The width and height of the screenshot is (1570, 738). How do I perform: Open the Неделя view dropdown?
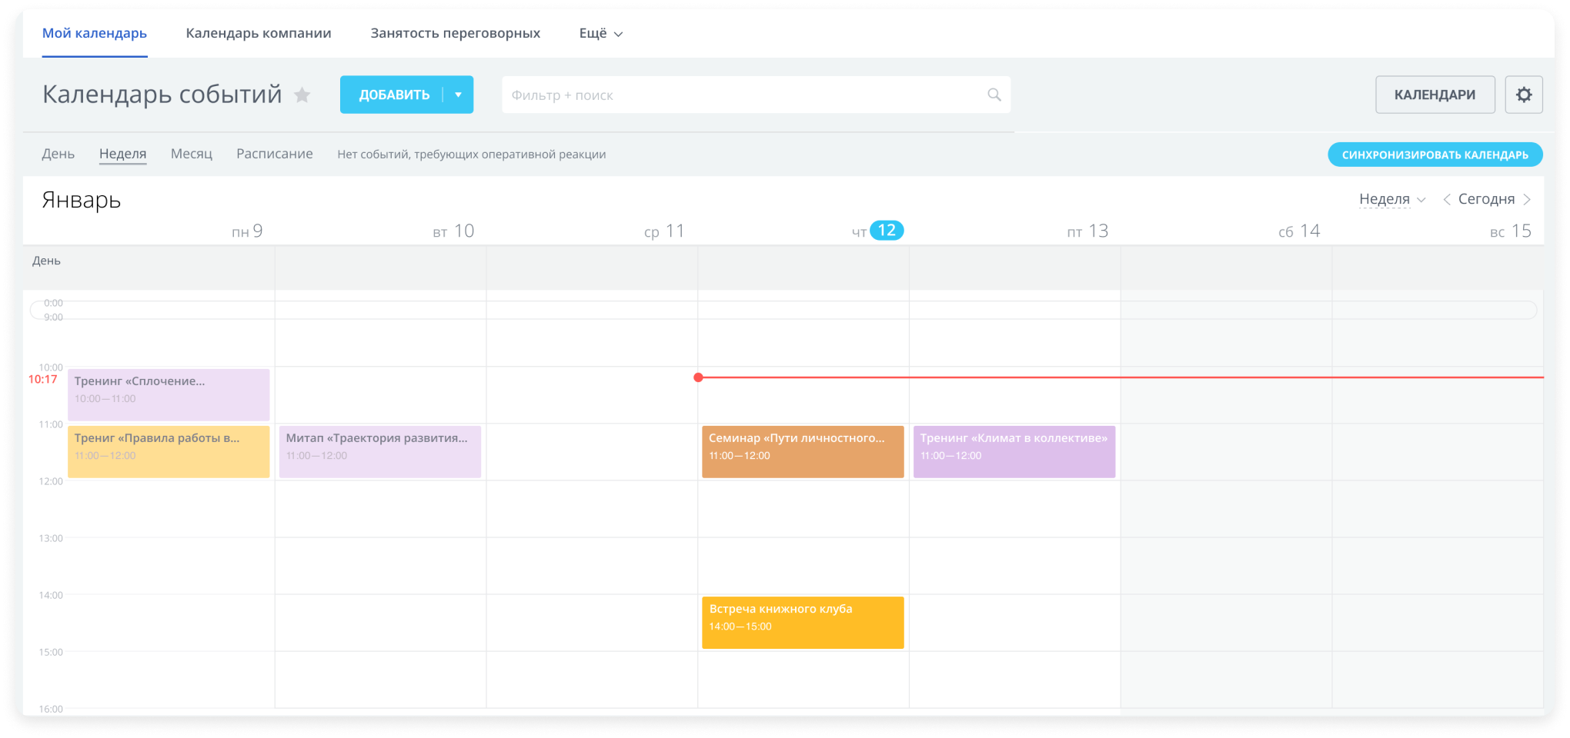(1392, 199)
